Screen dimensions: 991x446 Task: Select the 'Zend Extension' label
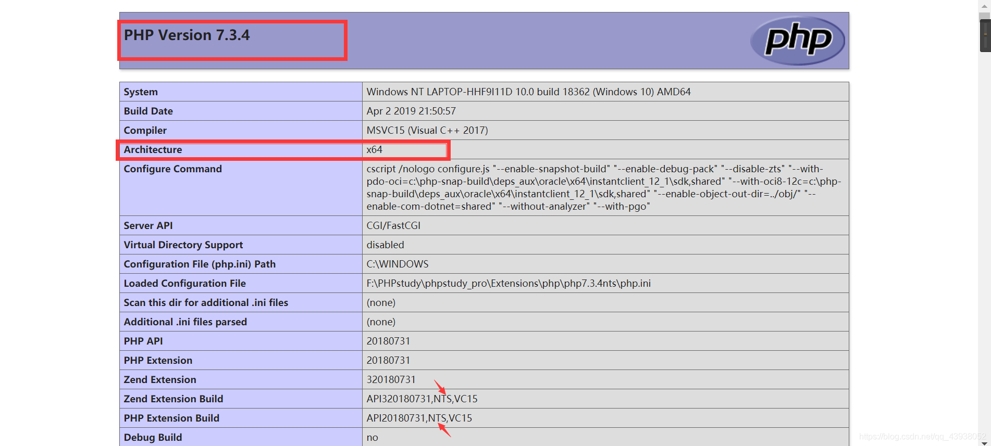pos(160,379)
